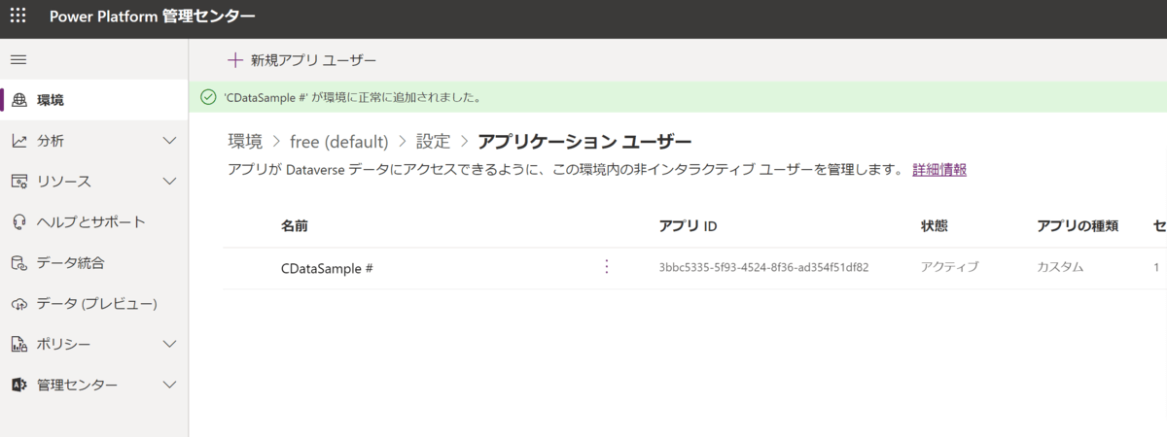Open データ統合 in the sidebar
This screenshot has height=437, width=1167.
click(x=94, y=263)
